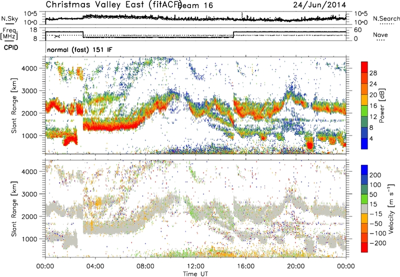400x277 pixels.
Task: Click the '16' label on power colorbar
Action: click(x=373, y=106)
